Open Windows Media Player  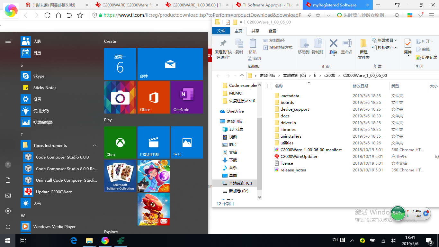pyautogui.click(x=60, y=226)
